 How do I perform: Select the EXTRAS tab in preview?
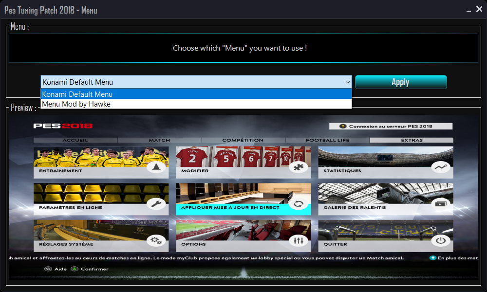(x=412, y=140)
